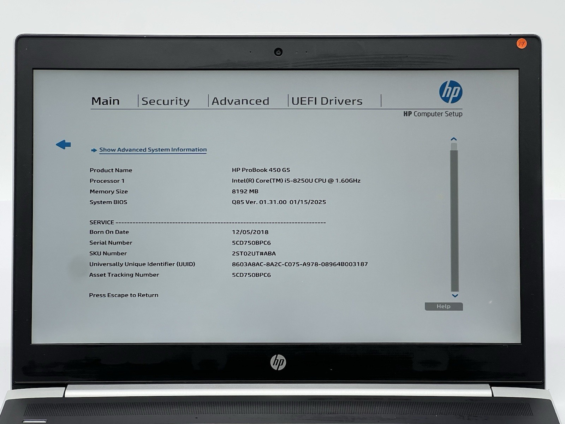Click Memory Size label
This screenshot has width=565, height=424.
click(x=109, y=192)
